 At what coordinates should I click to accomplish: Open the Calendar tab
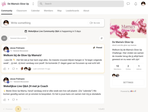pyautogui.click(x=35, y=11)
